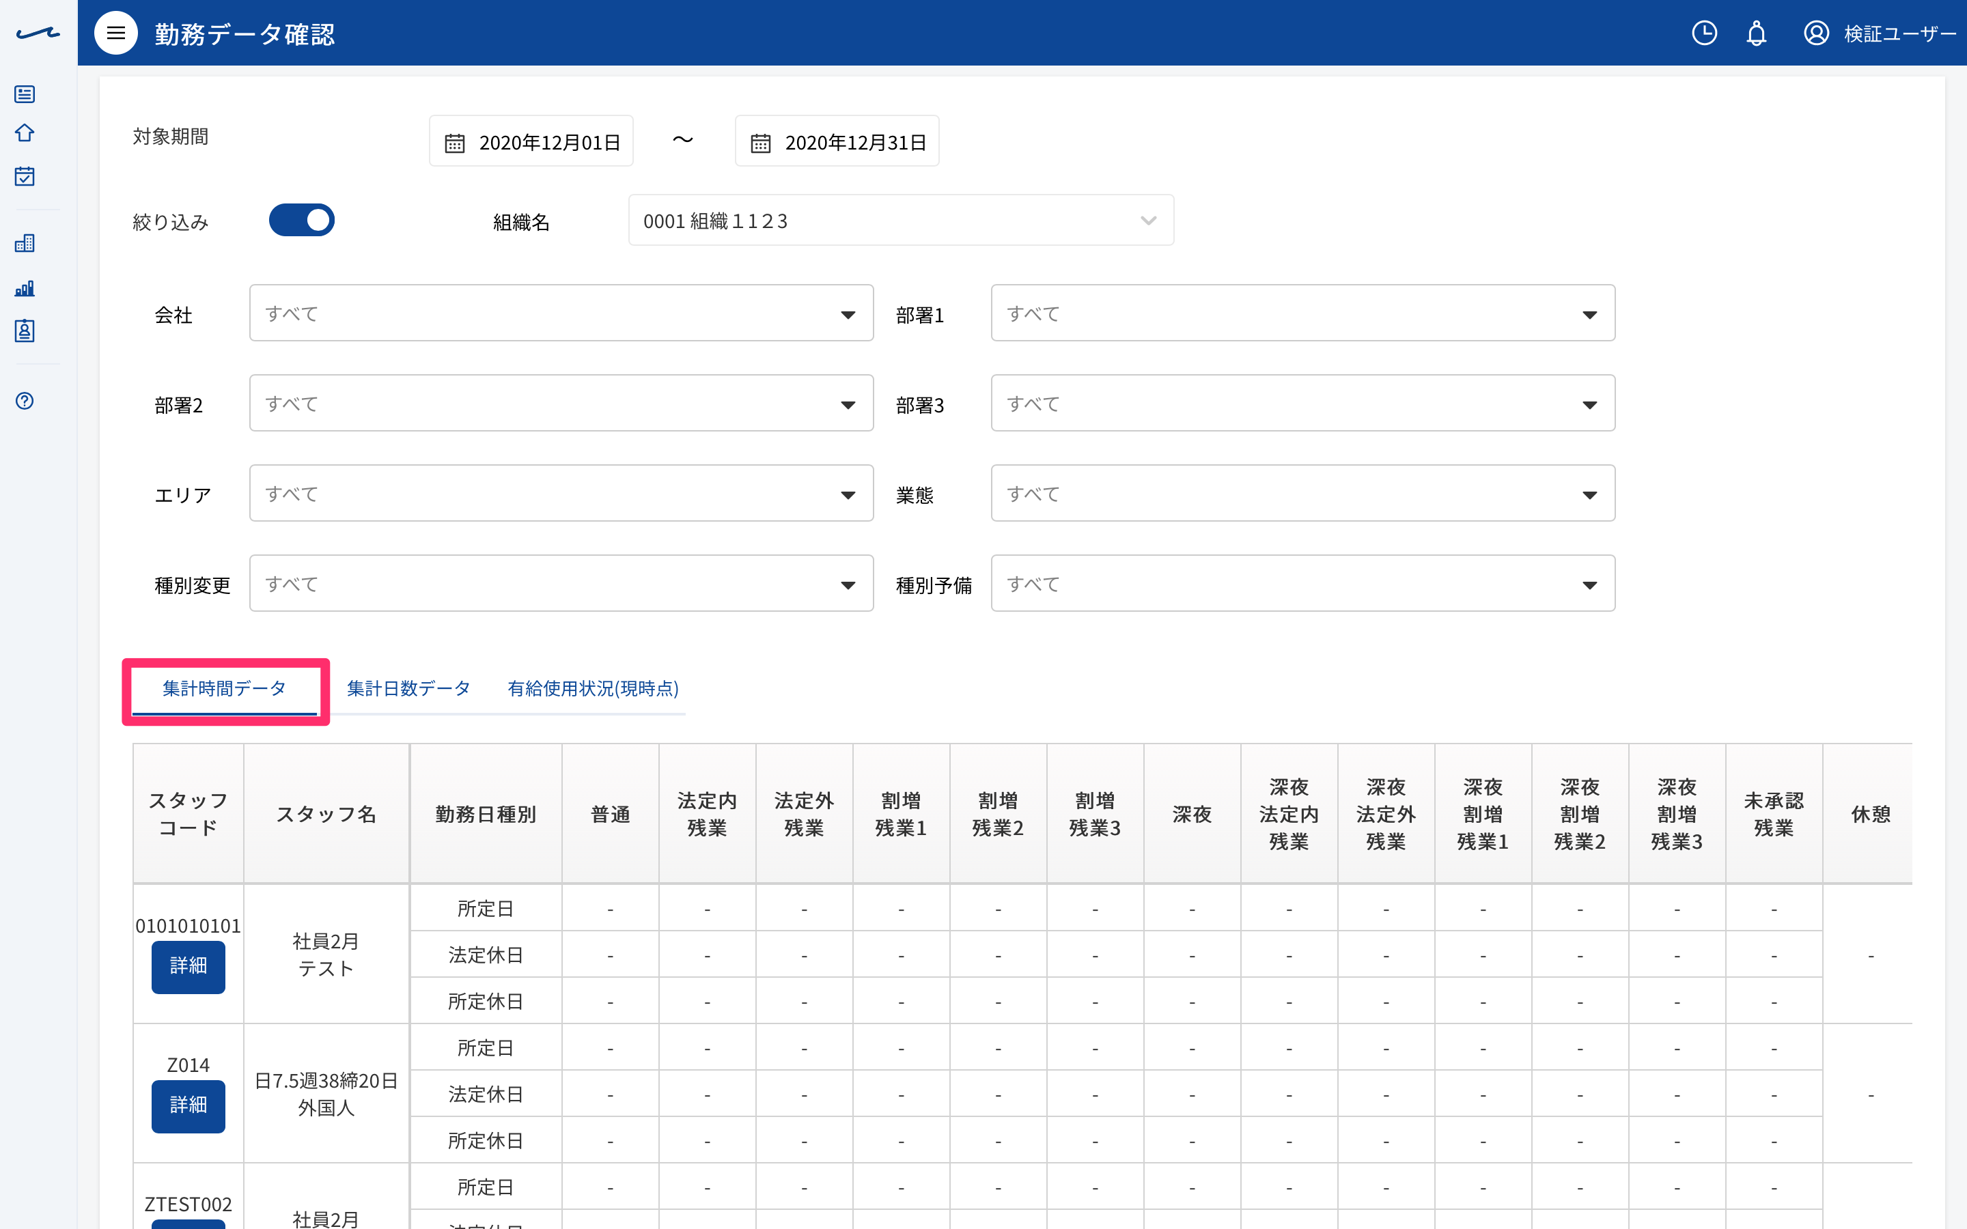This screenshot has height=1229, width=1967.
Task: Click calendar icon of end date
Action: 760,143
